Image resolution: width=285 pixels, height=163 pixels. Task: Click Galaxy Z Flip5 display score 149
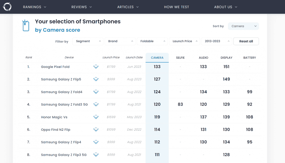[226, 79]
